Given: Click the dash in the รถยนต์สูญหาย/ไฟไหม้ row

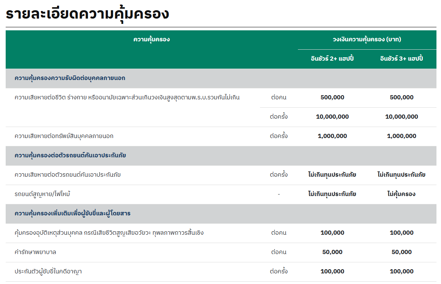Looking at the screenshot, I should point(279,194).
